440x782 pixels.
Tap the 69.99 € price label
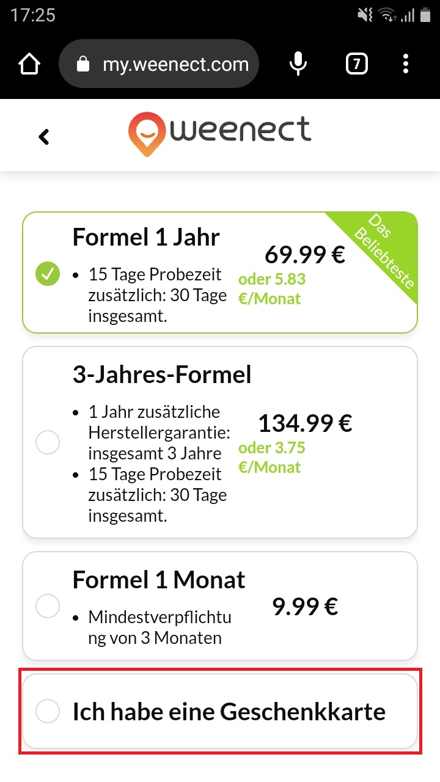[305, 254]
